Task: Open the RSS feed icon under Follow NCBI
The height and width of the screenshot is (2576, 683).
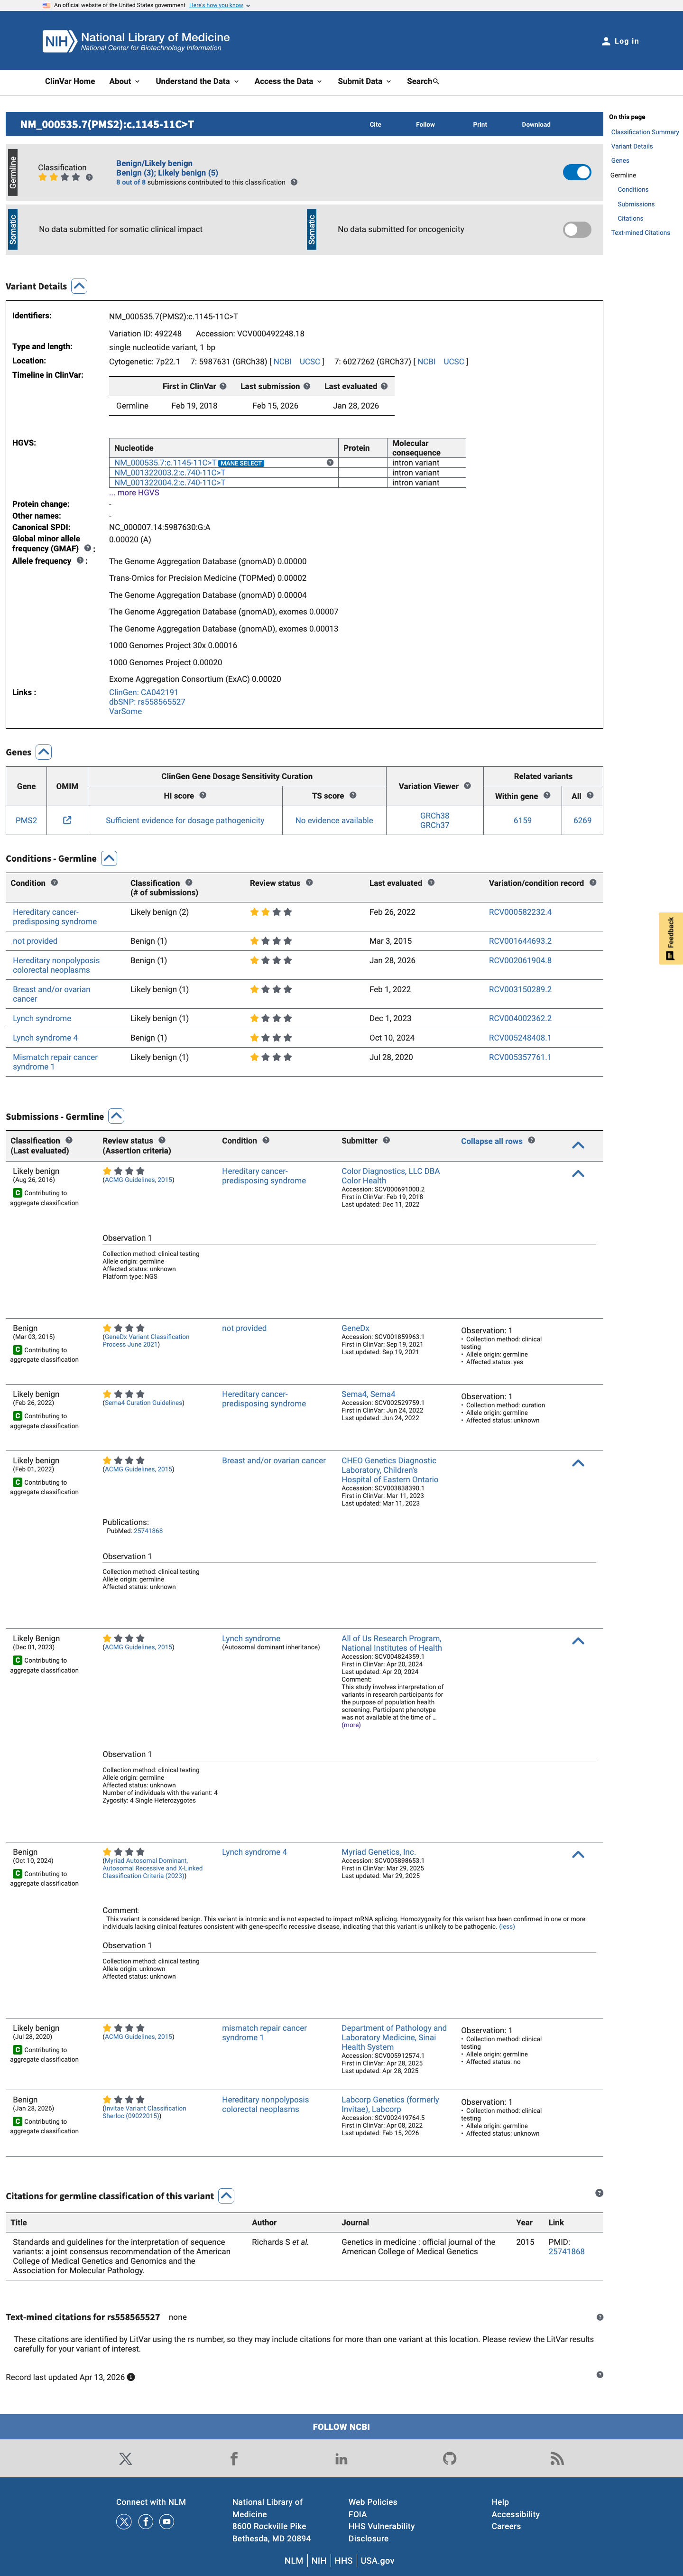Action: 557,2458
